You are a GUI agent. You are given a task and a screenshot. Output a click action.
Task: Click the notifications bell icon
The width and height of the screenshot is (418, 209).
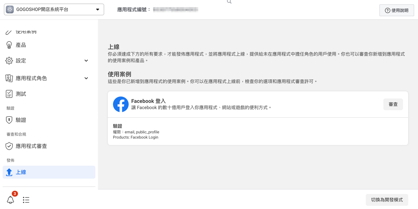point(10,200)
